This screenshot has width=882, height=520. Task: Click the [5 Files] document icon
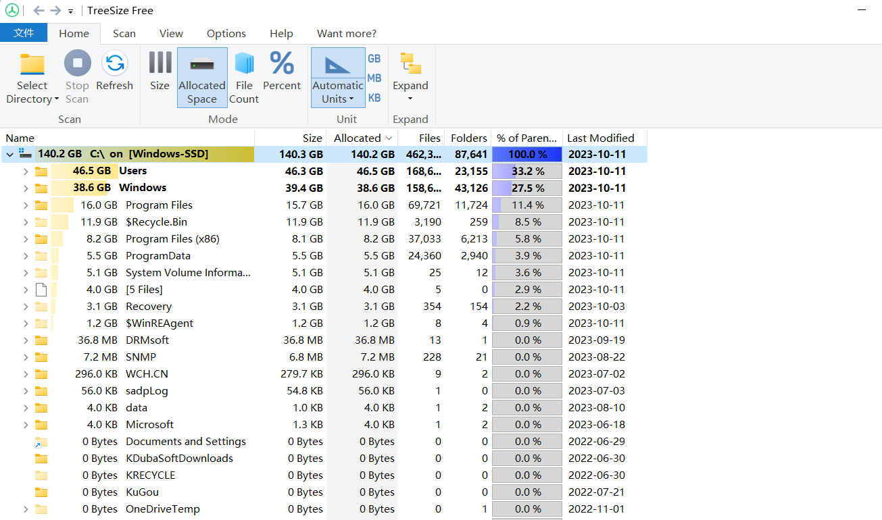click(x=41, y=290)
